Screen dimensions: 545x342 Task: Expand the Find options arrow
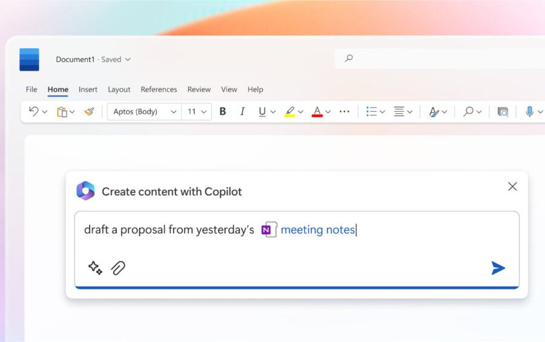479,112
